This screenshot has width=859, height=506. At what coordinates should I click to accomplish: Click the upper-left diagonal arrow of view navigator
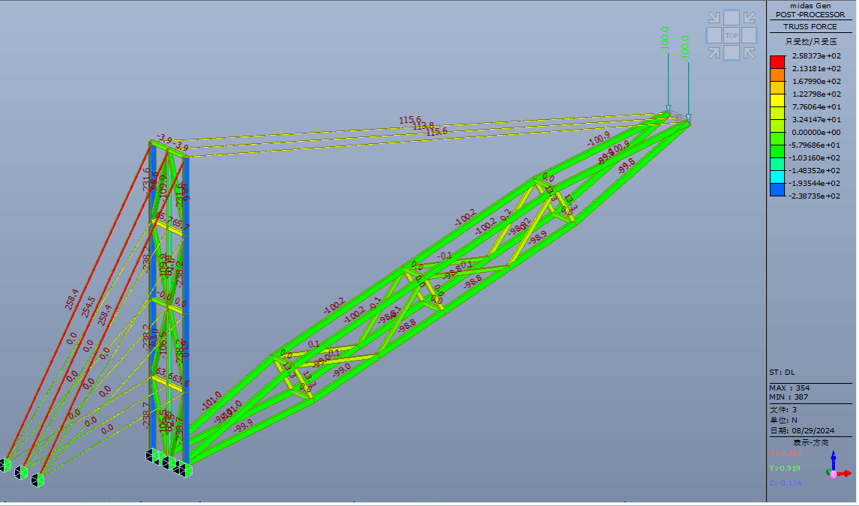click(714, 18)
